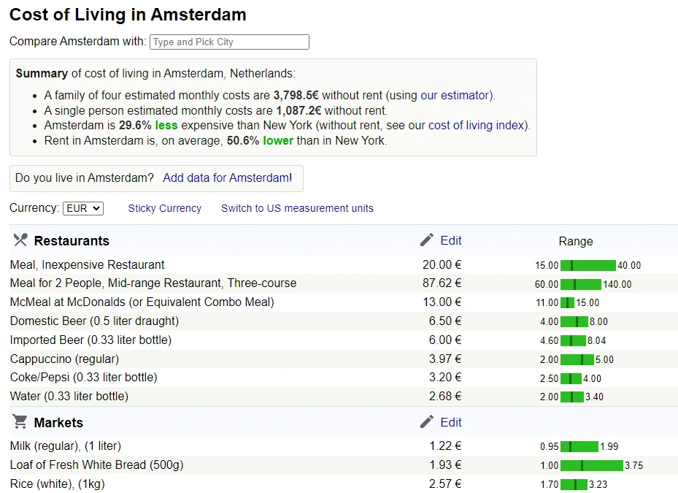Click the Markets shopping cart icon
This screenshot has width=678, height=493.
(20, 422)
